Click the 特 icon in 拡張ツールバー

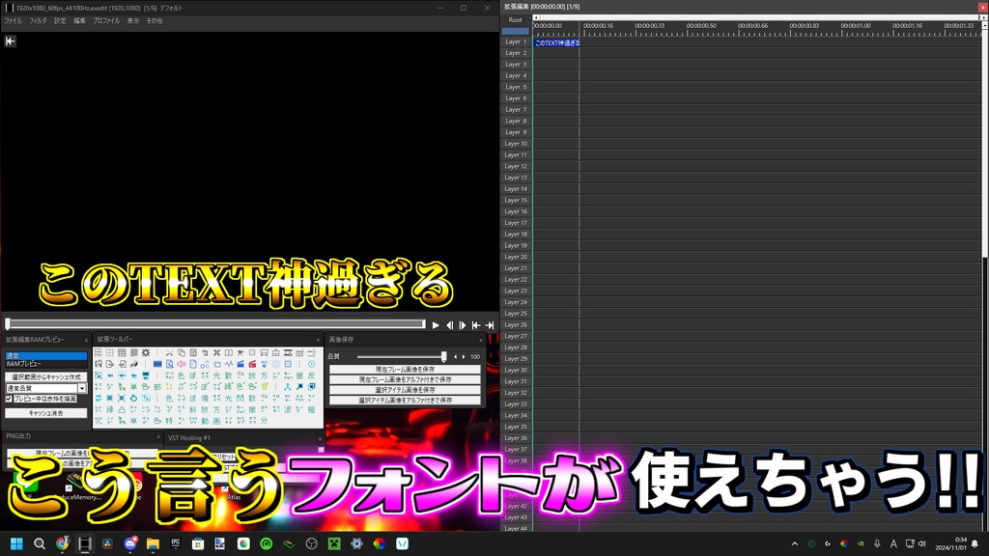coord(169,421)
